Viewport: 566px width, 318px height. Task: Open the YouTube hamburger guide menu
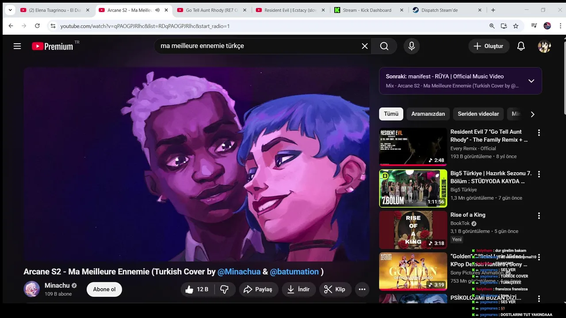pos(17,46)
